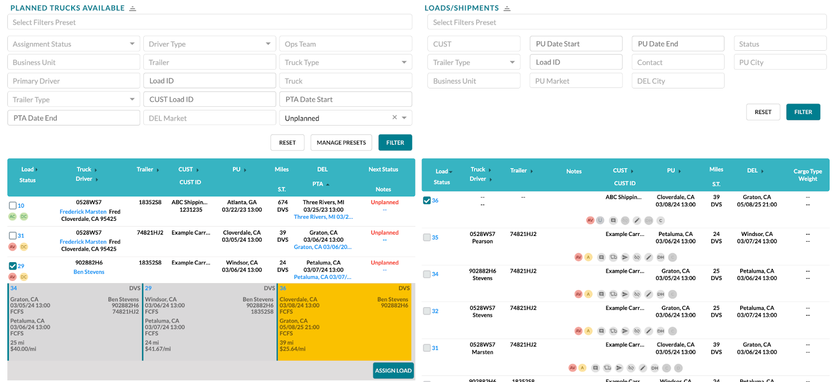The width and height of the screenshot is (837, 382).
Task: Click the DH badge on load 35 row
Action: click(661, 257)
